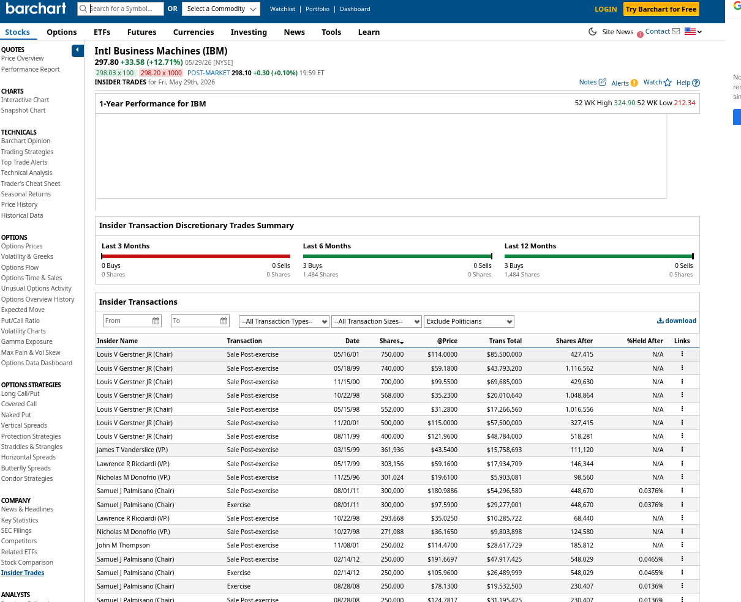
Task: Click Insider Name column header
Action: [x=117, y=341]
